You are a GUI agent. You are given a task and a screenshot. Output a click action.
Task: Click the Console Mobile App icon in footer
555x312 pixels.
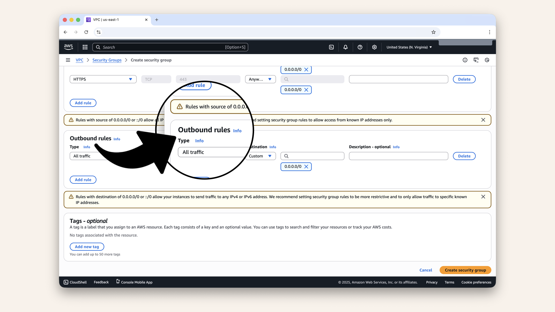117,281
